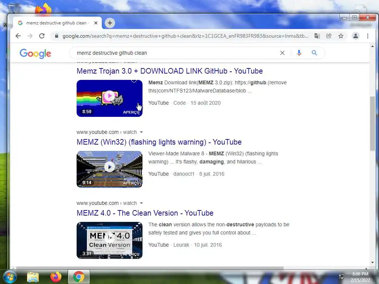
Task: Reload the page with the refresh icon
Action: pos(42,36)
